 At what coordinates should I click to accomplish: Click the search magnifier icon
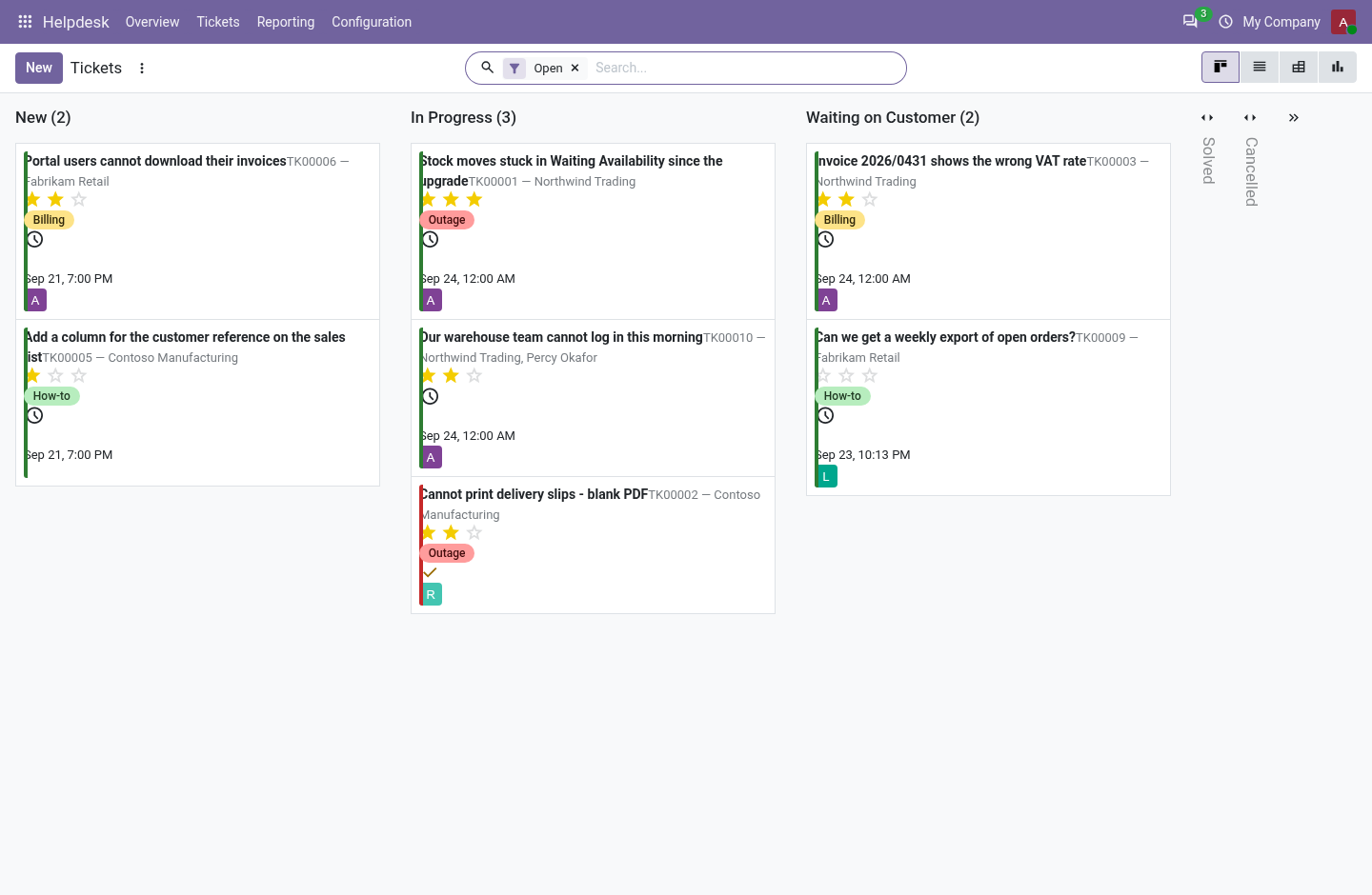[x=487, y=68]
